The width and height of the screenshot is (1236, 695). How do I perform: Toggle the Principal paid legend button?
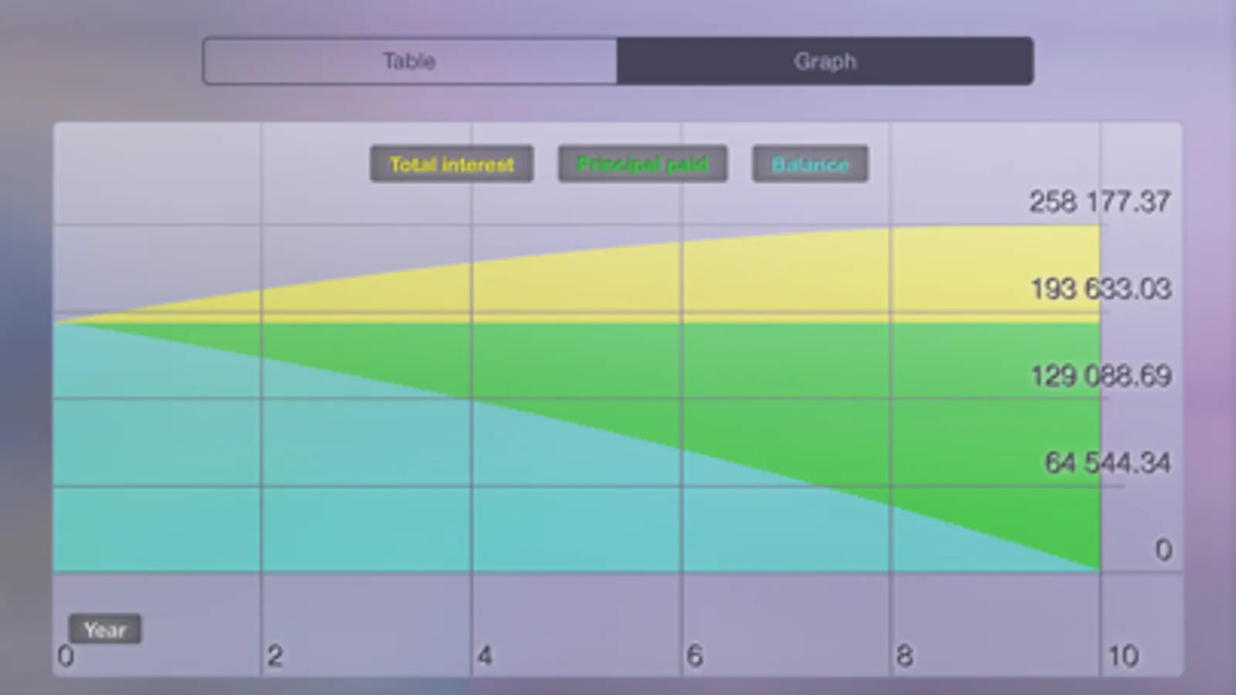click(x=642, y=164)
